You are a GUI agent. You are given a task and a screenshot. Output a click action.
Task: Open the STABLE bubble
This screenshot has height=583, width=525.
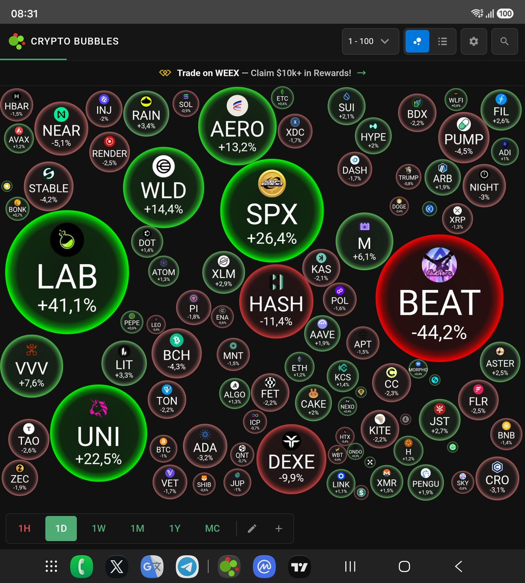pyautogui.click(x=49, y=186)
